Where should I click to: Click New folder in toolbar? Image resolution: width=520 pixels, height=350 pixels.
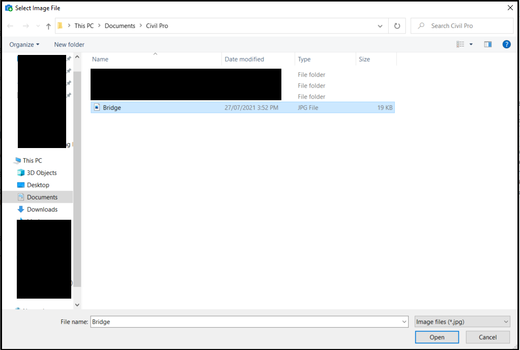tap(69, 45)
